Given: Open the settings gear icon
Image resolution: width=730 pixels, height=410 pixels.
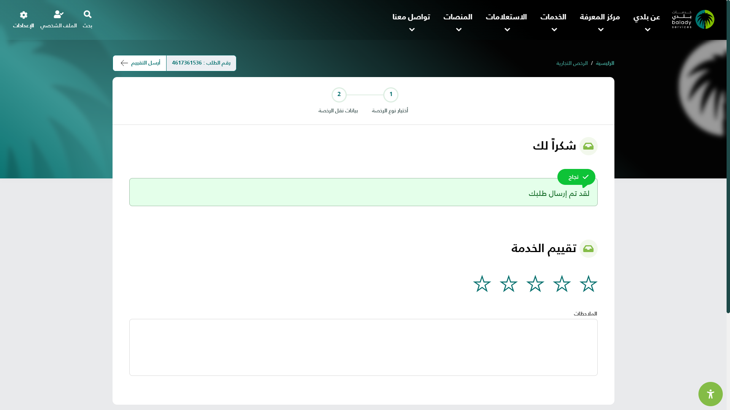Looking at the screenshot, I should click(x=24, y=15).
